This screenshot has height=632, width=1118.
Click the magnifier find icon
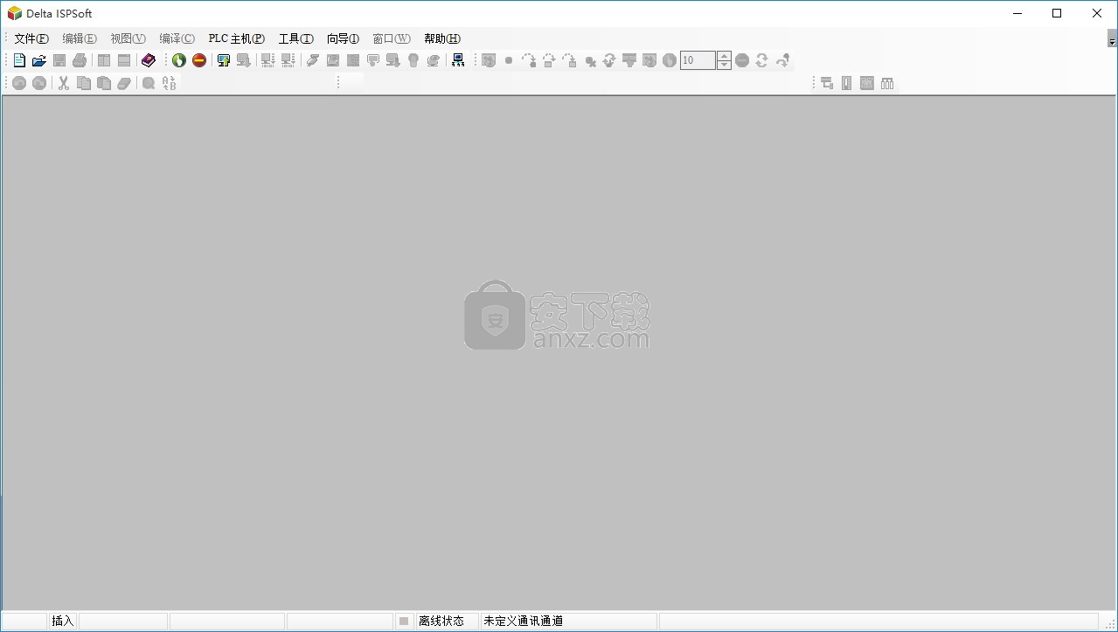click(x=149, y=83)
